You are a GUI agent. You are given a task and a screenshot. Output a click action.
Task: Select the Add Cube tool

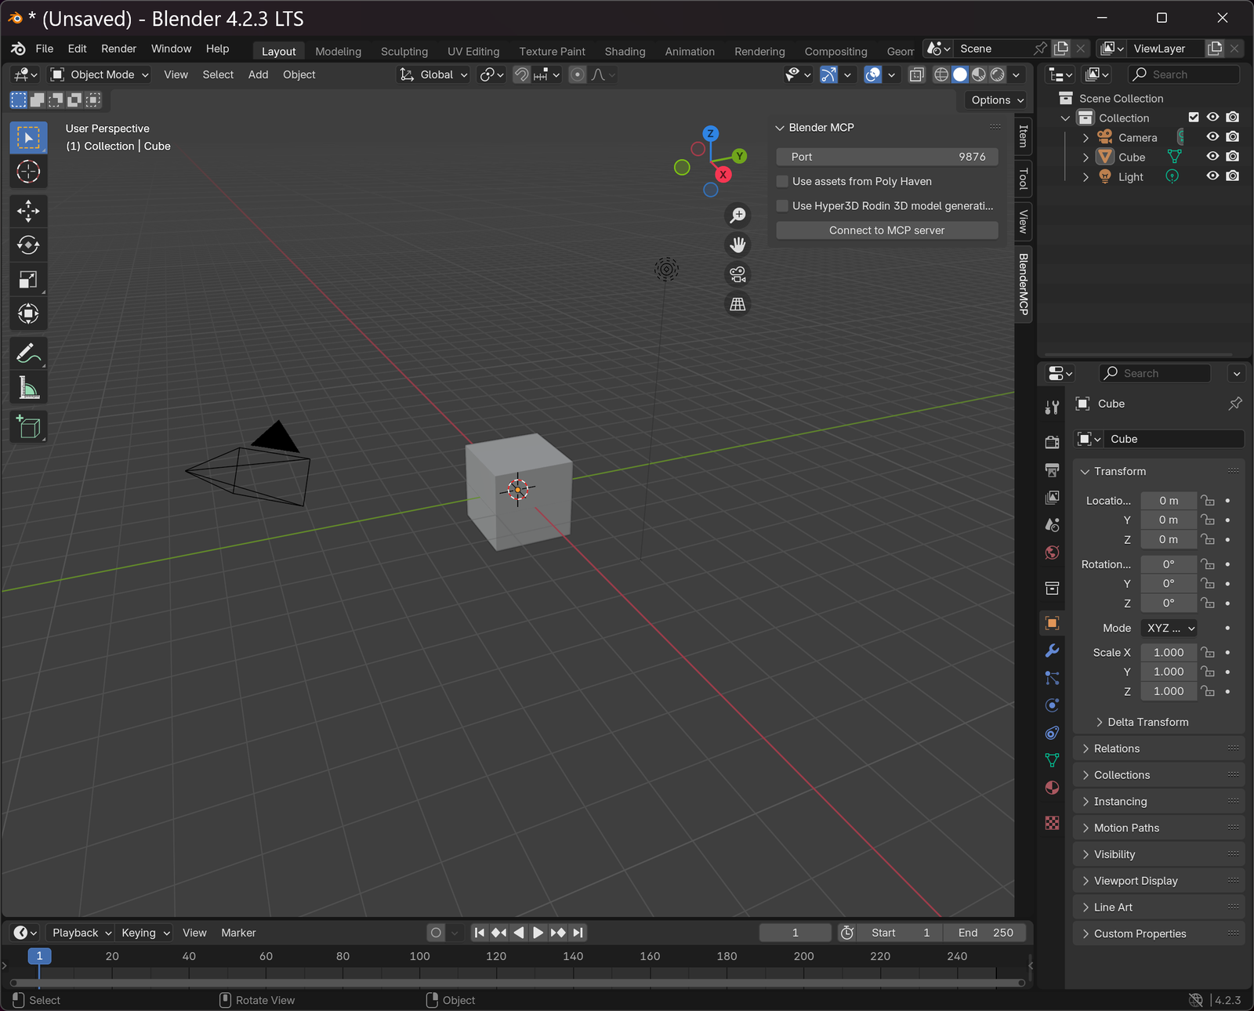28,427
